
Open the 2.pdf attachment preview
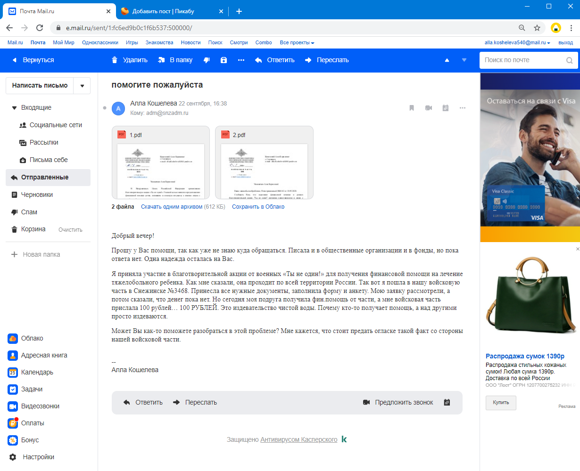point(264,162)
